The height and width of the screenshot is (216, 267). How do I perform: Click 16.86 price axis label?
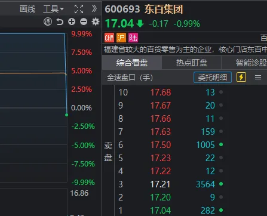tap(79, 193)
